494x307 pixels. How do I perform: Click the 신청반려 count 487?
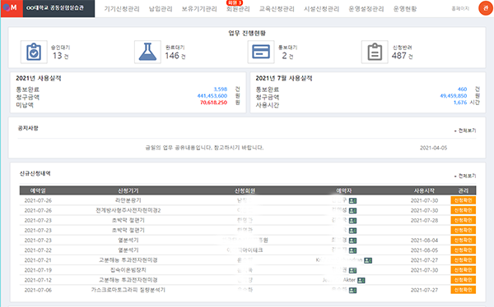click(x=398, y=56)
